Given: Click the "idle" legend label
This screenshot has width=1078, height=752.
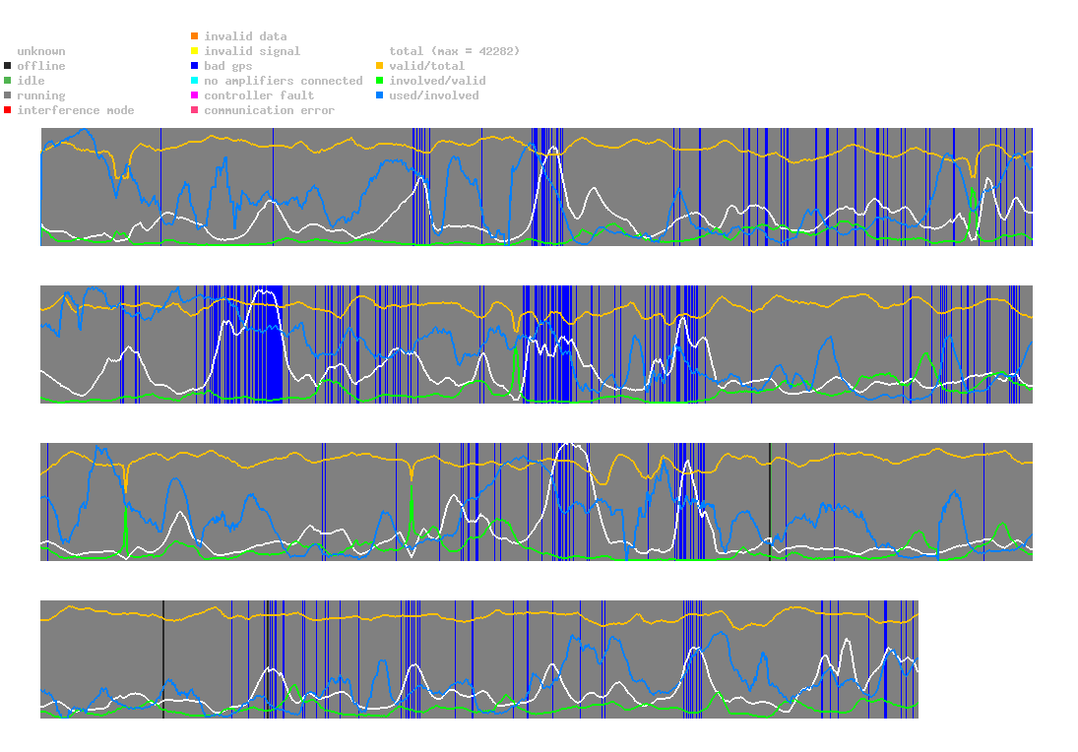Looking at the screenshot, I should click(x=31, y=81).
